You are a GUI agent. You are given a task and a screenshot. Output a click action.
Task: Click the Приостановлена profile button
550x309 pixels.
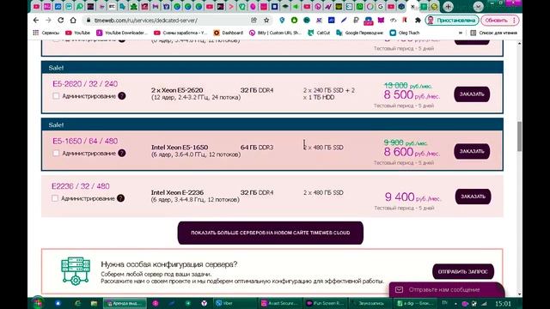click(x=452, y=21)
